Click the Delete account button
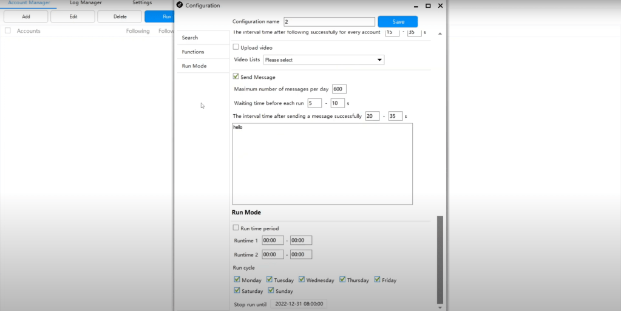This screenshot has width=621, height=311. click(120, 16)
